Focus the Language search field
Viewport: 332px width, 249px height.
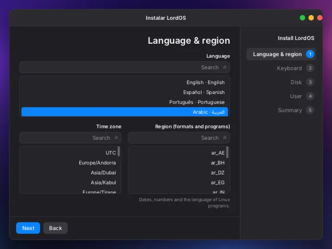click(125, 68)
